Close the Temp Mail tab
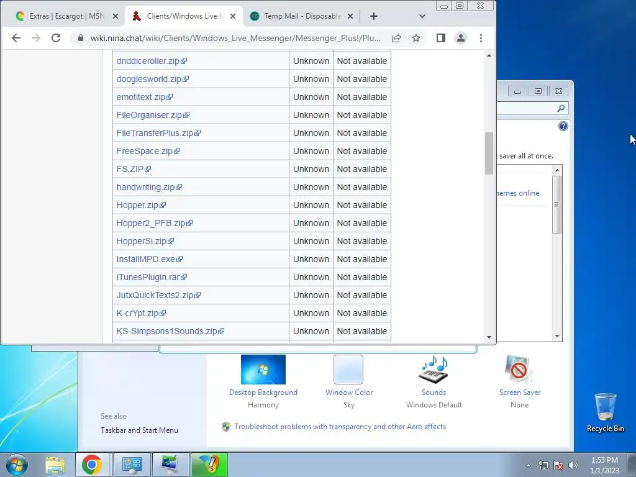The height and width of the screenshot is (477, 636). (x=350, y=16)
